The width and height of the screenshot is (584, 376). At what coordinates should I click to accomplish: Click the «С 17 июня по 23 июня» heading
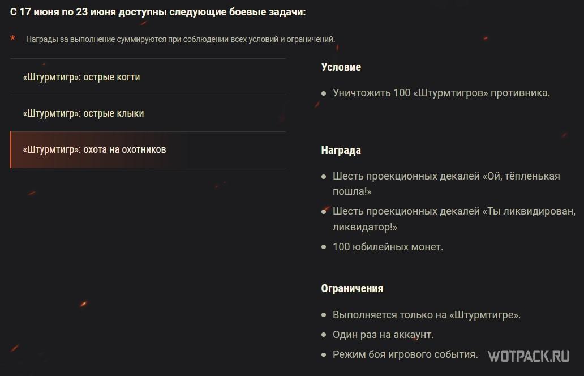pos(158,12)
